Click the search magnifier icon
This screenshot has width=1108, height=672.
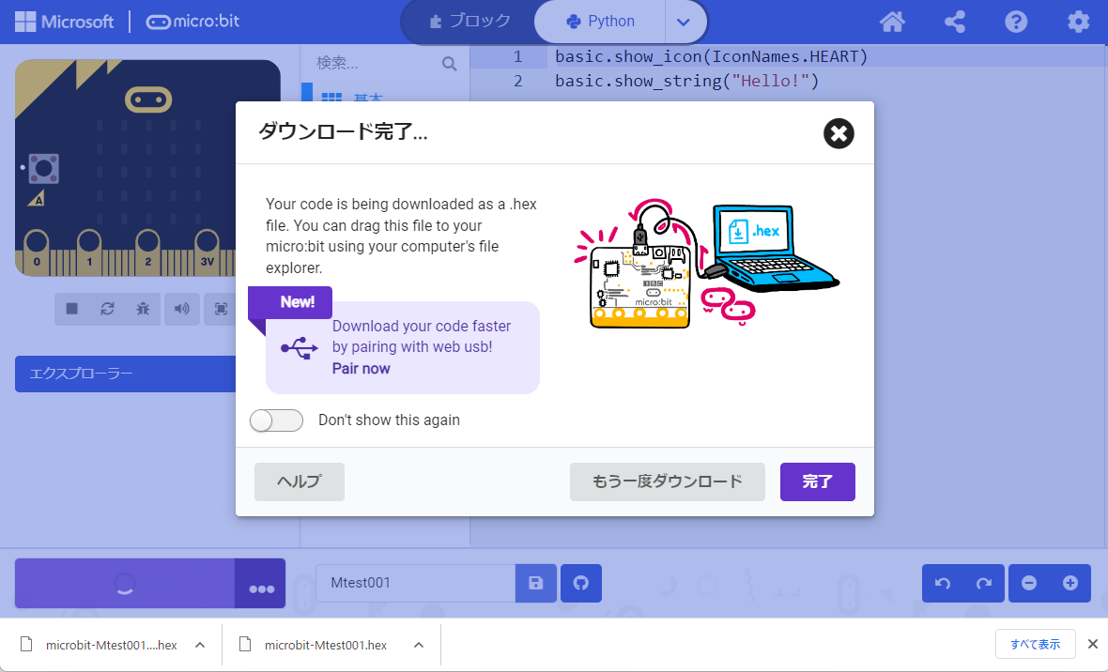pos(450,64)
